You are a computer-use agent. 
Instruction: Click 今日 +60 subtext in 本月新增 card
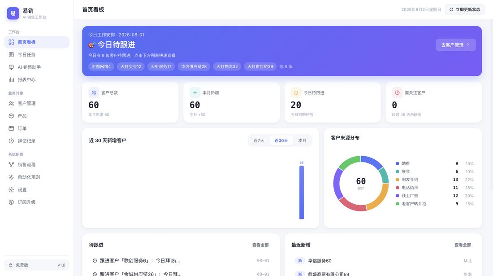198,114
